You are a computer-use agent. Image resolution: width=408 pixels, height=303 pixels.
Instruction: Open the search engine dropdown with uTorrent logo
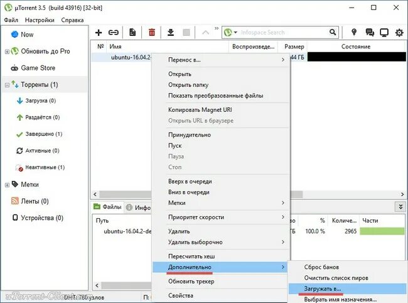[230, 32]
